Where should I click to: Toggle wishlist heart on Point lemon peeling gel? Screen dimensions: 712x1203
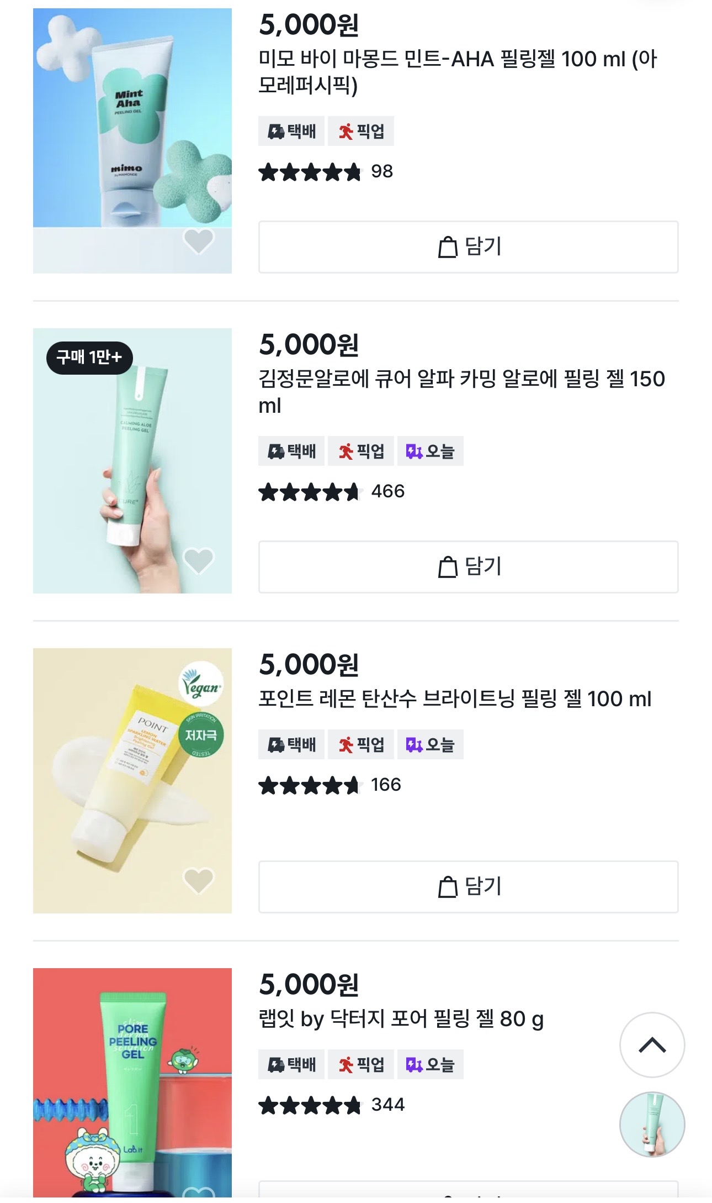coord(198,880)
